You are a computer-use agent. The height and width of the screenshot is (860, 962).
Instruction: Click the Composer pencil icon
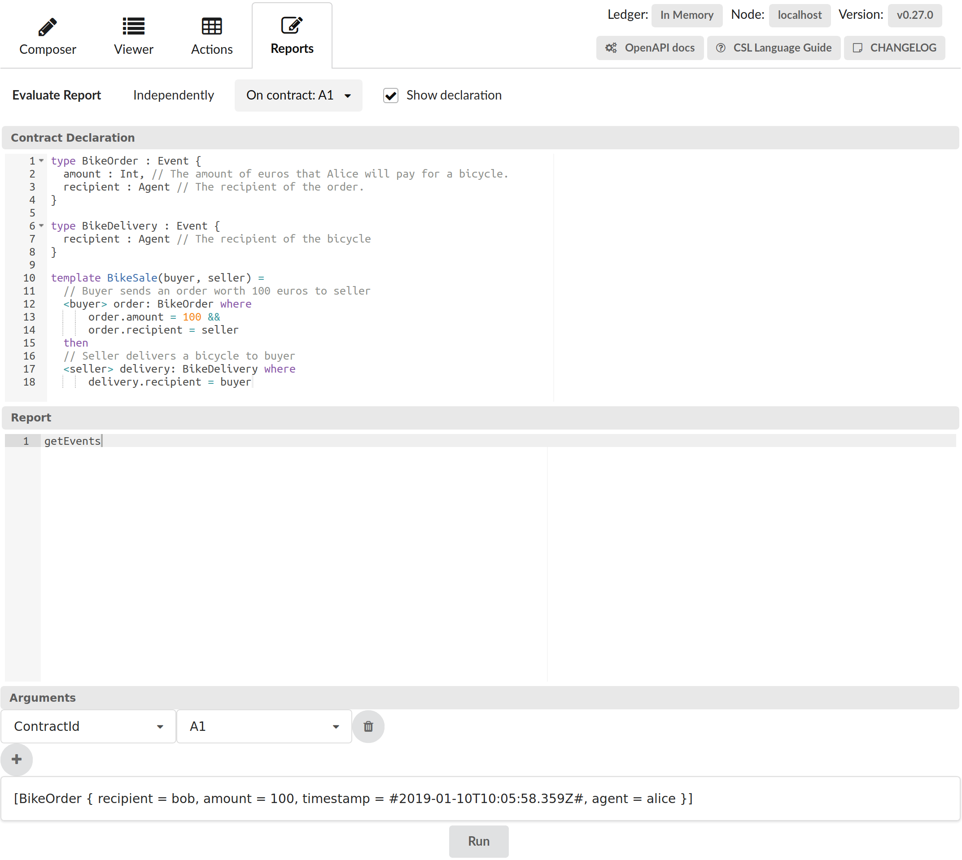click(47, 27)
